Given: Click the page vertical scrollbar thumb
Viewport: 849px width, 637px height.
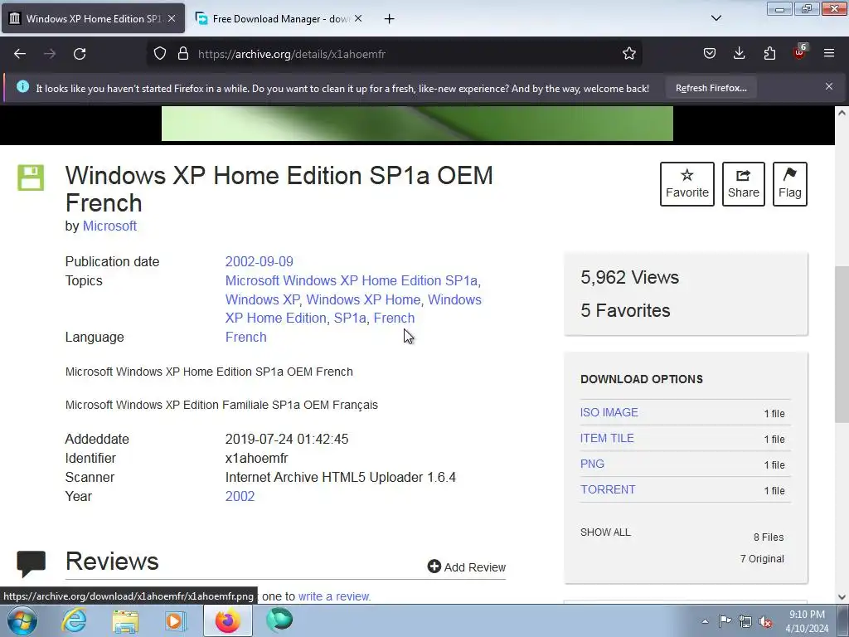Looking at the screenshot, I should 842,344.
